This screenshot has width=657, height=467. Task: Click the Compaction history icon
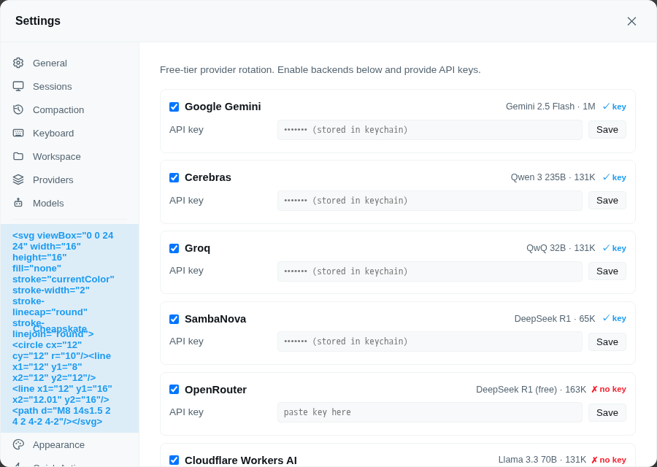[18, 109]
